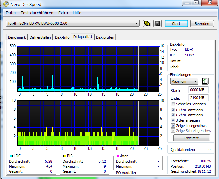Switch to the Disk-Info tab
The height and width of the screenshot is (179, 219).
(x=62, y=37)
